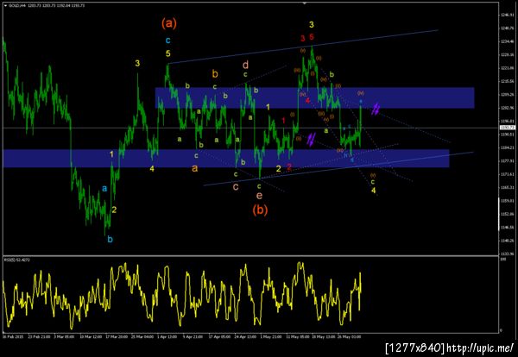Click the 1221.86 price axis label

509,68
